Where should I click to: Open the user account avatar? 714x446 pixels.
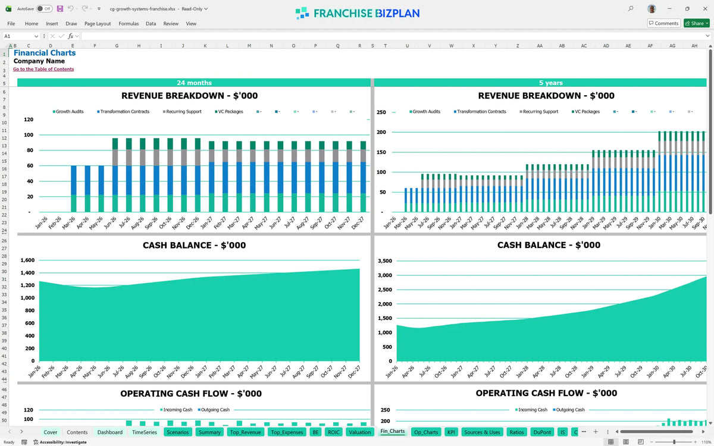coord(652,9)
